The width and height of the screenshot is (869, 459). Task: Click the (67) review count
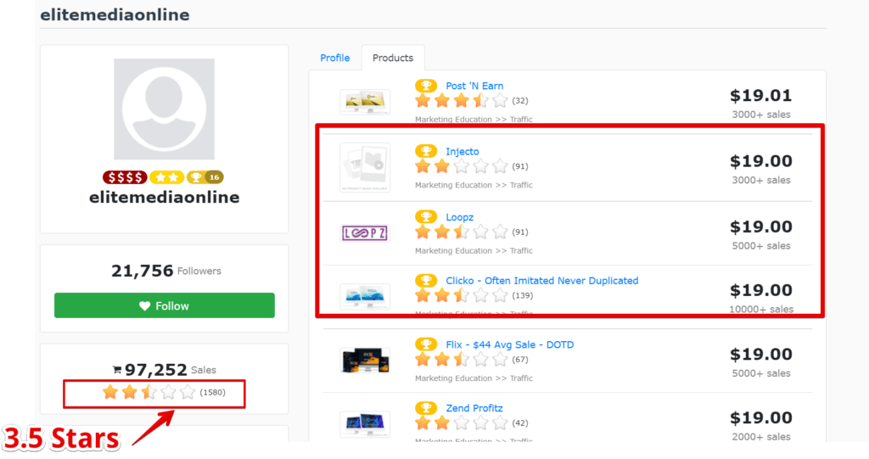tap(520, 359)
